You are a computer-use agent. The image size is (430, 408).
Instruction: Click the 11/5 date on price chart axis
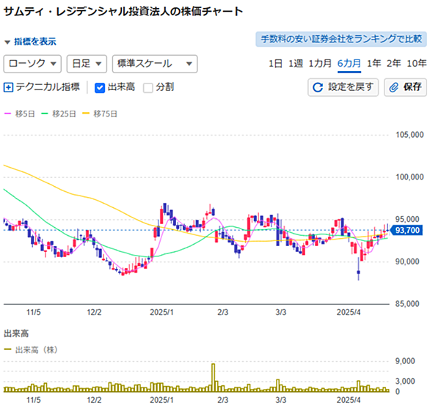click(34, 313)
